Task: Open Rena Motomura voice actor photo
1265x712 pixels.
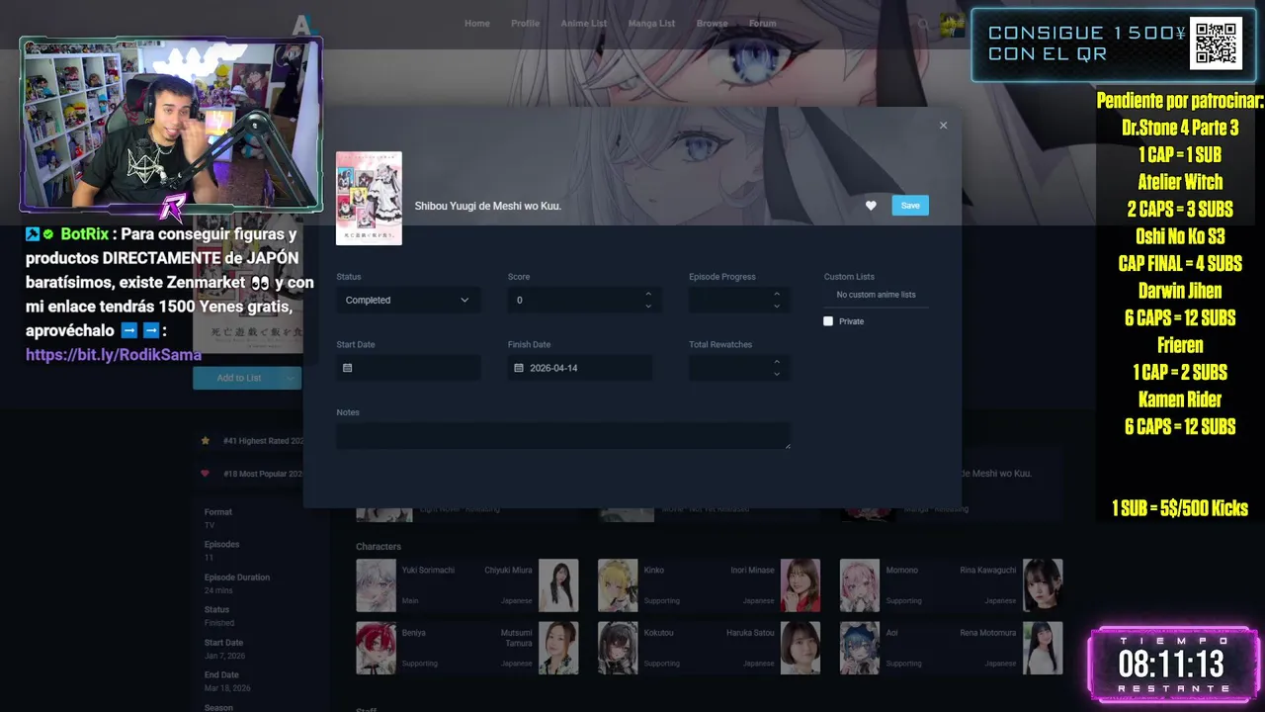Action: point(1043,648)
